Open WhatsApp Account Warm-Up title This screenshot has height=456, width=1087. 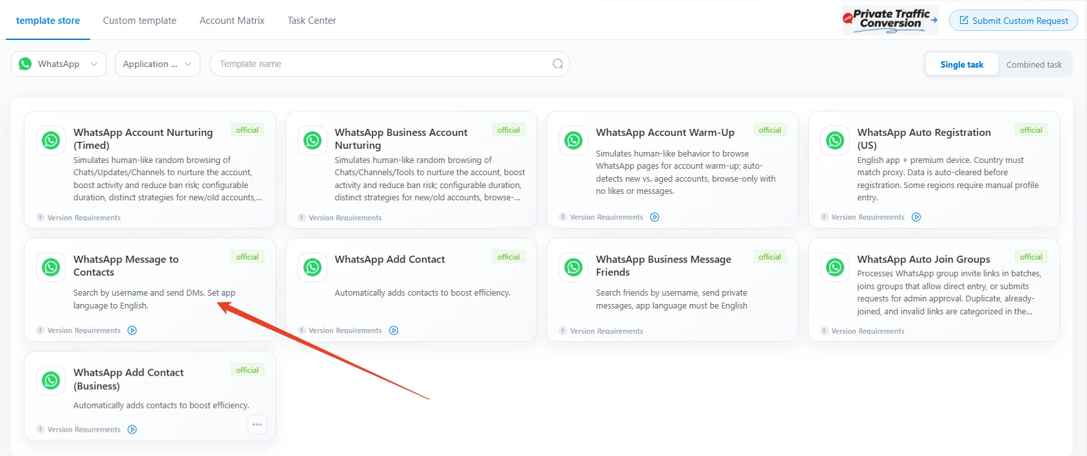click(665, 132)
